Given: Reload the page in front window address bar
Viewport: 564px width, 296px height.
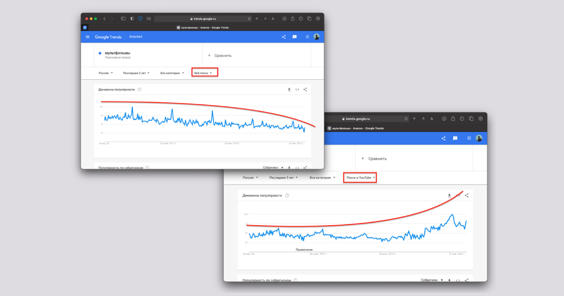Looking at the screenshot, I should (249, 18).
